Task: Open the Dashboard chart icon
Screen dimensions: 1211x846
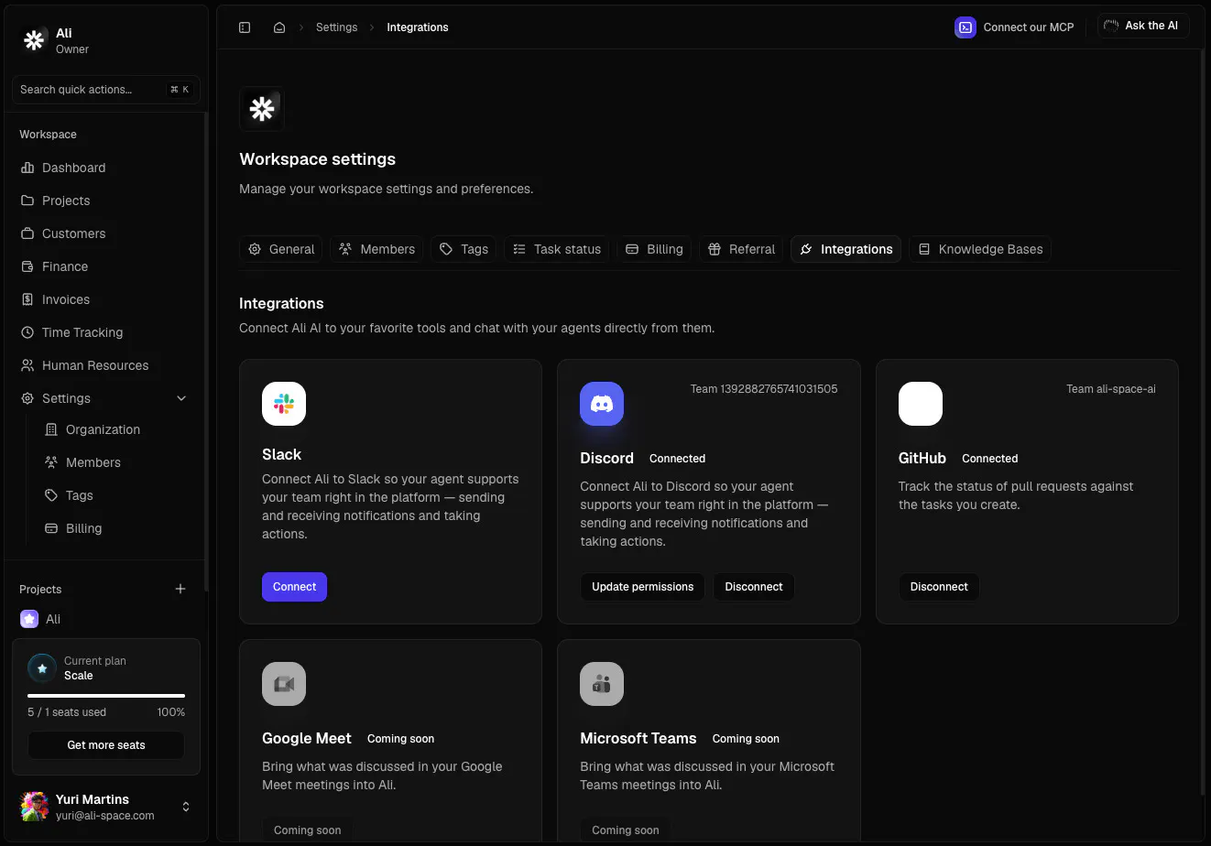Action: (x=27, y=168)
